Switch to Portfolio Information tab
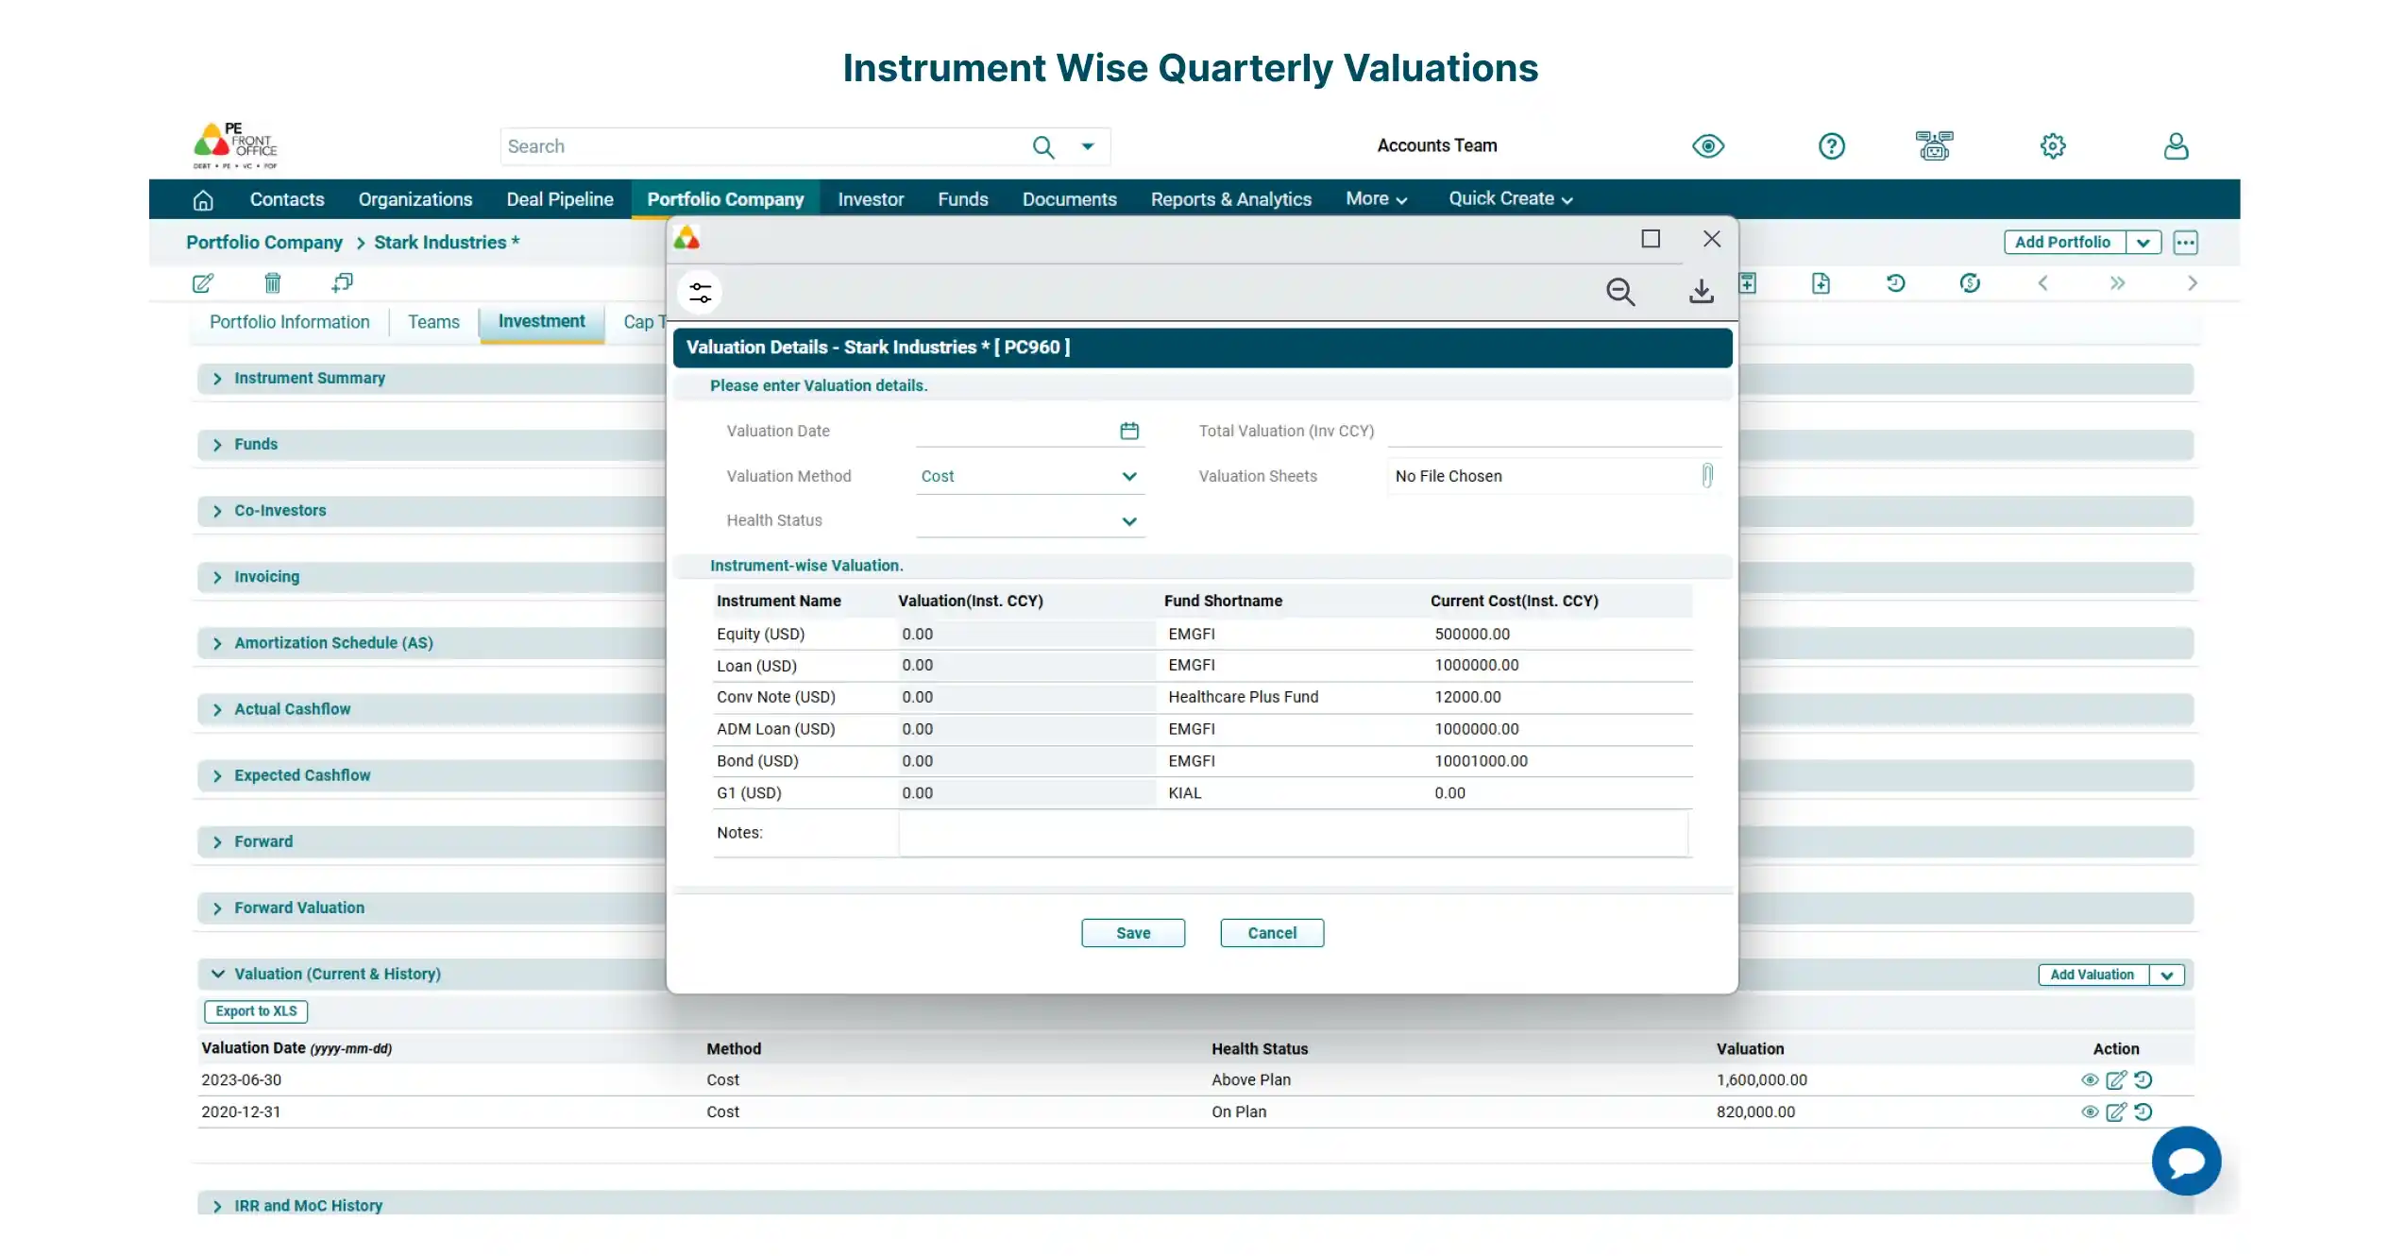The image size is (2389, 1256). click(289, 322)
